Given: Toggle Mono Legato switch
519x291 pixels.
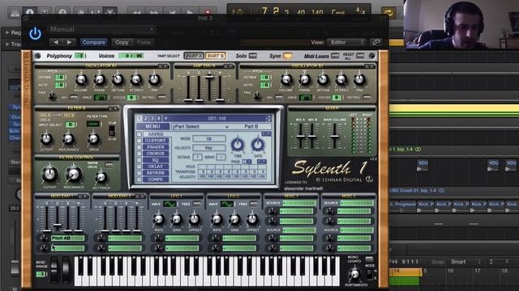Looking at the screenshot, I should coord(369,259).
